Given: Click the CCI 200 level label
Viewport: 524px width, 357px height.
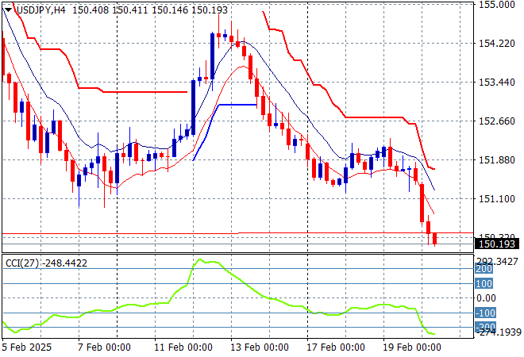Looking at the screenshot, I should click(484, 269).
